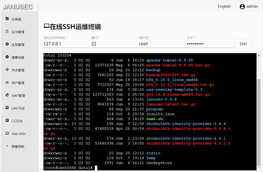Open the 证书管理 menu entry
This screenshot has width=263, height=172.
coord(18,32)
